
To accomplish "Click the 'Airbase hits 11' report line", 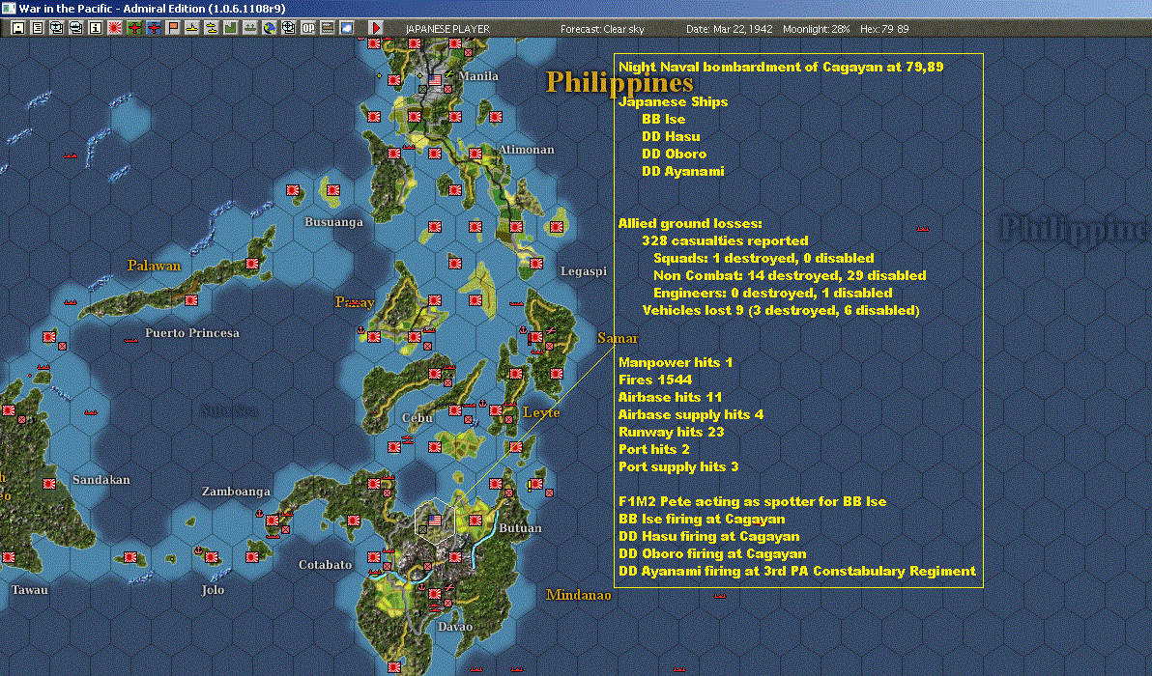I will [x=670, y=397].
